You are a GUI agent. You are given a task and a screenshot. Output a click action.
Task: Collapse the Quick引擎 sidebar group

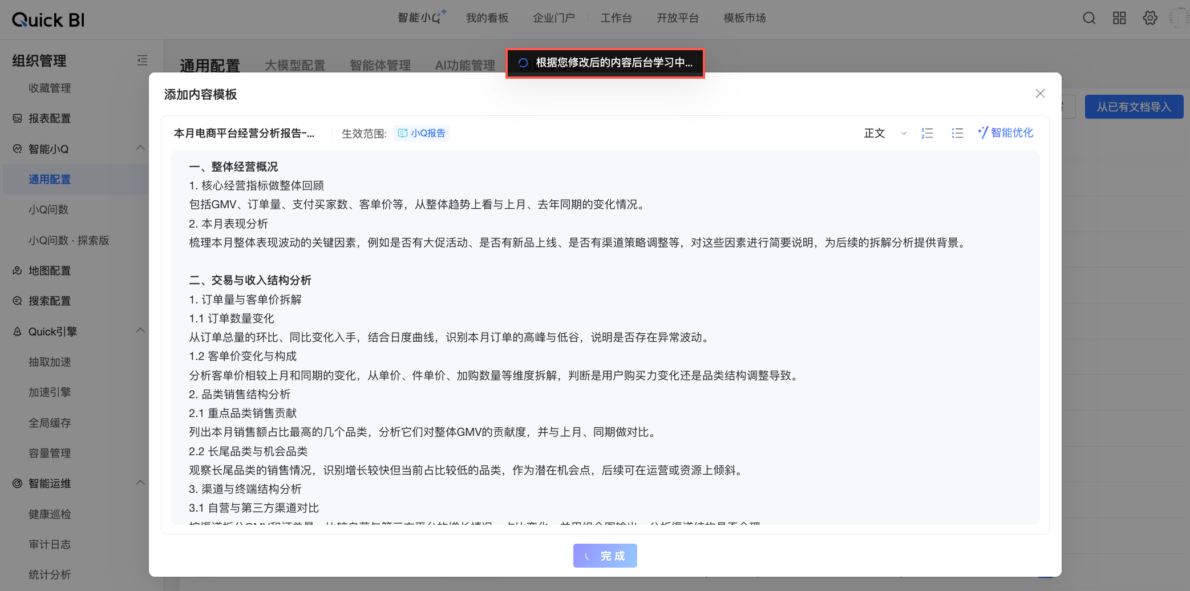point(140,331)
